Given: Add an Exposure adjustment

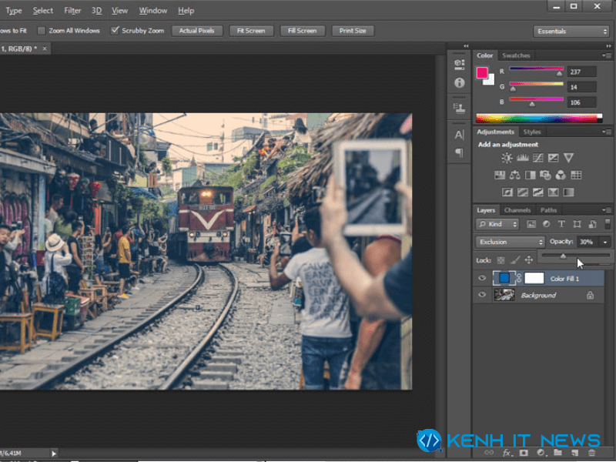Looking at the screenshot, I should (x=553, y=158).
